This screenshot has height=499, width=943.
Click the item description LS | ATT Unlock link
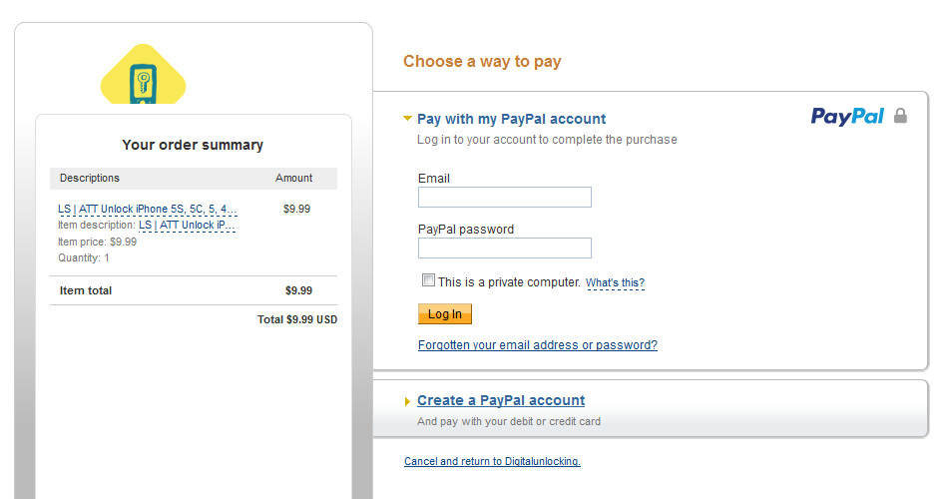tap(187, 226)
